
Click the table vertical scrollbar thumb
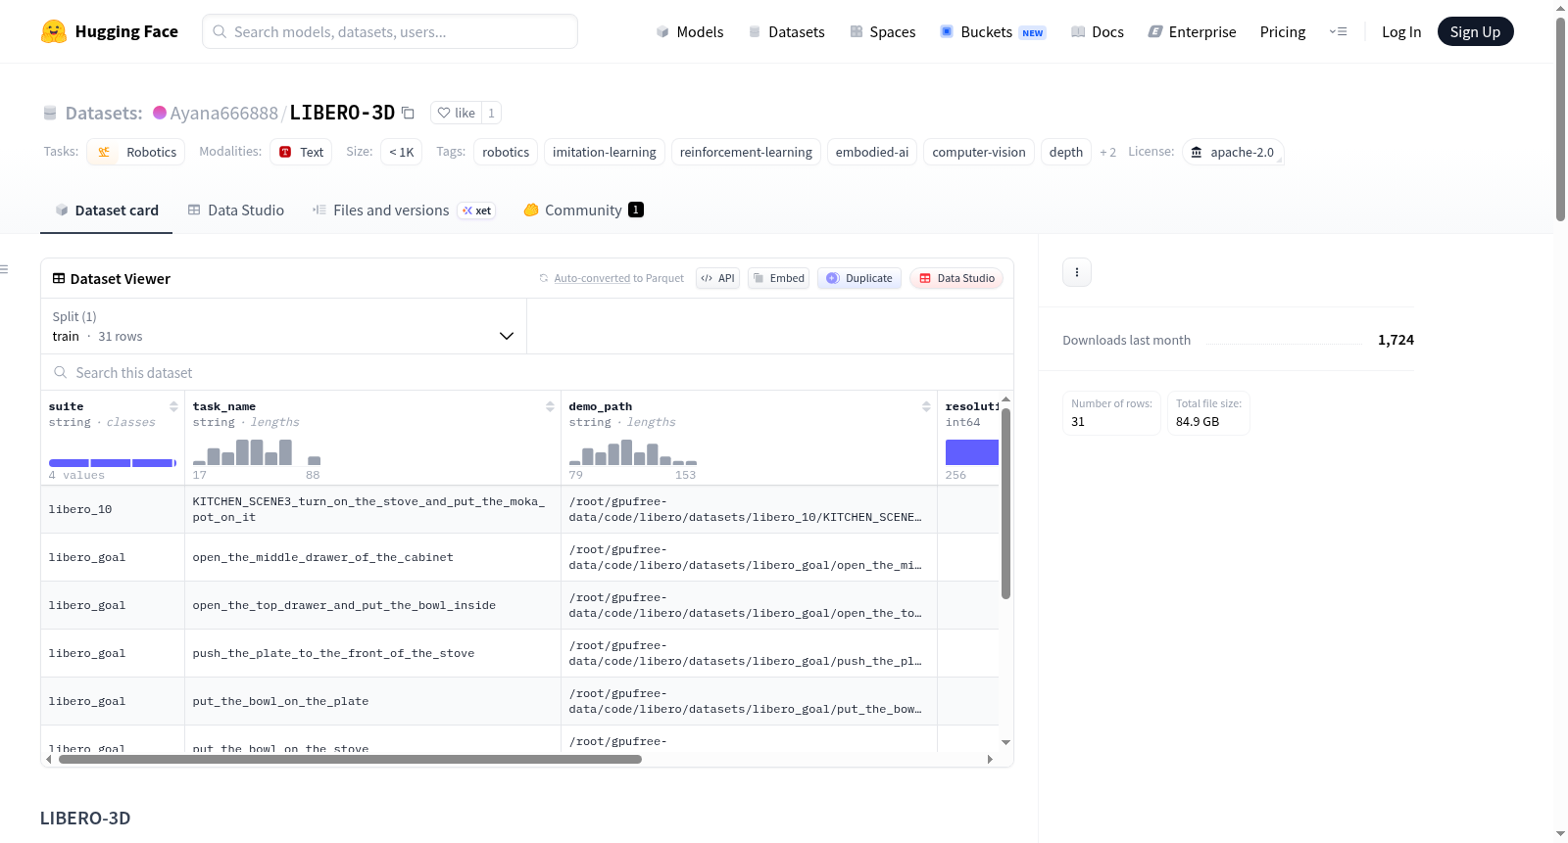pyautogui.click(x=1005, y=503)
